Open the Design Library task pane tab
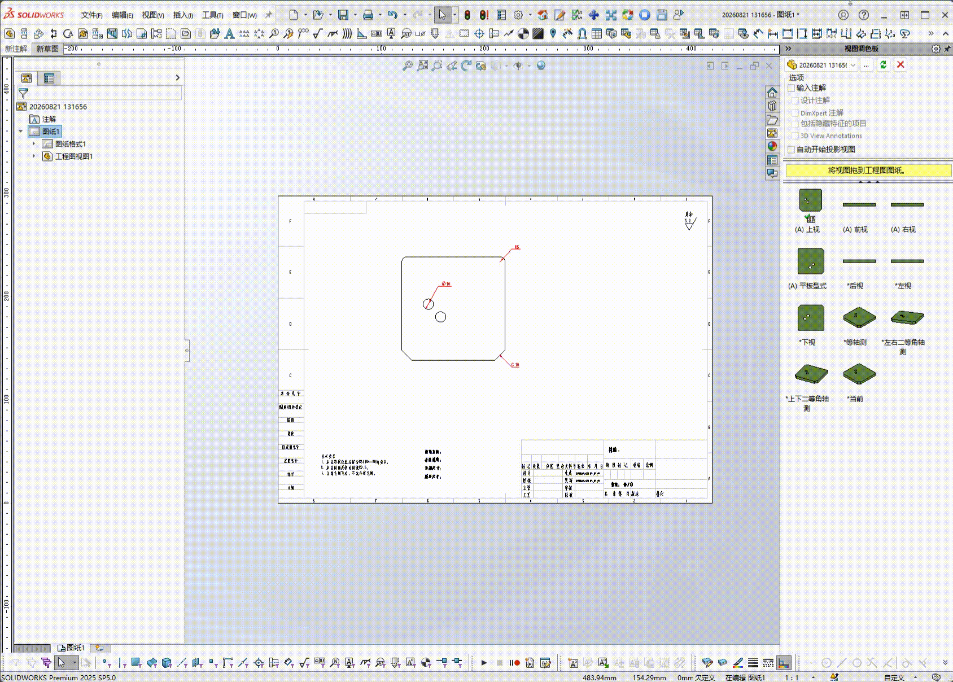 coord(772,106)
